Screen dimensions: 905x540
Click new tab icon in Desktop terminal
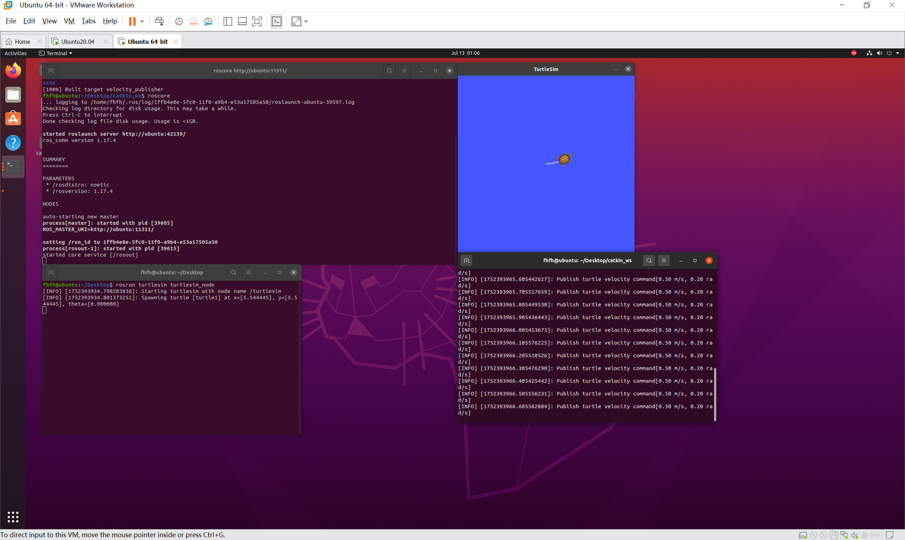[x=51, y=272]
